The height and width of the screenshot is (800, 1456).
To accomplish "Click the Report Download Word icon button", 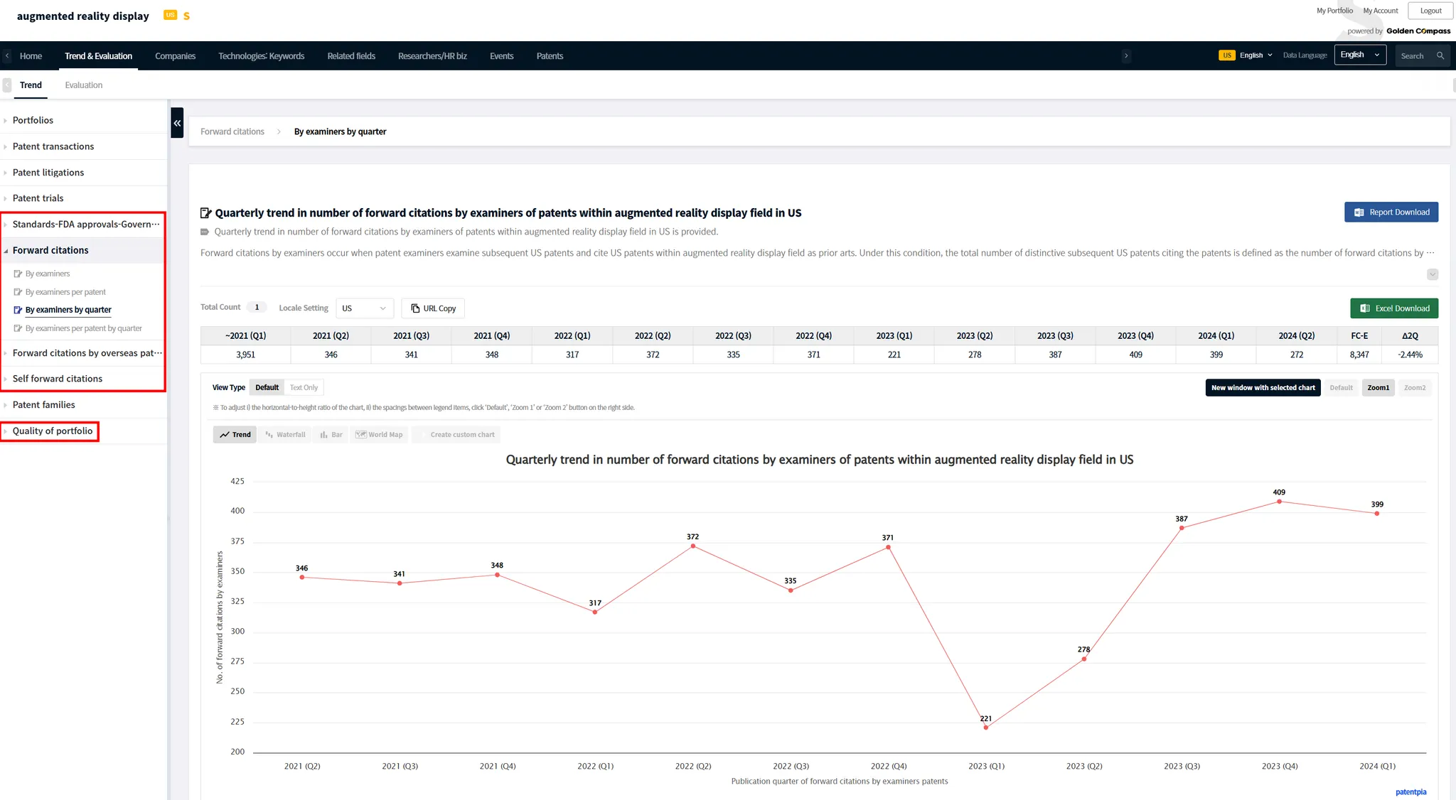I will pyautogui.click(x=1391, y=212).
